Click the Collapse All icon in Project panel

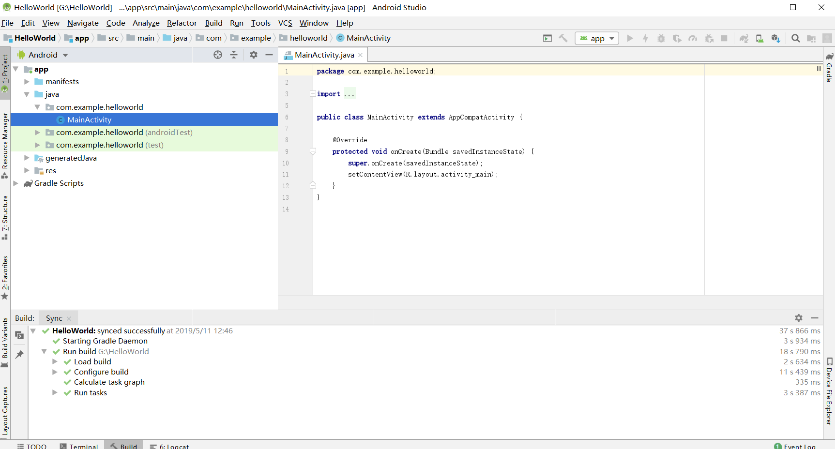coord(234,55)
